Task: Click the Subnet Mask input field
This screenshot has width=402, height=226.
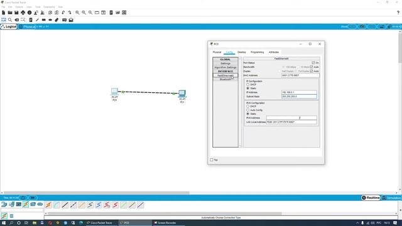Action: [299, 97]
